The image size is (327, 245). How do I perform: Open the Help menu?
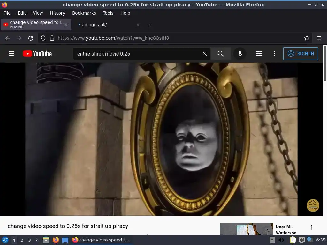coord(125,13)
